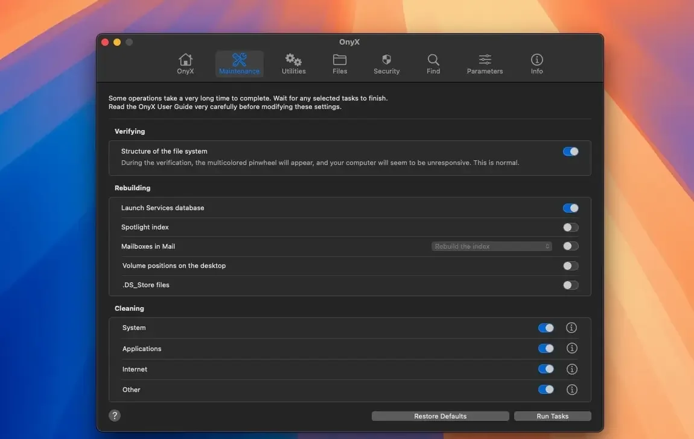Turn off Internet cleaning switch

(546, 369)
